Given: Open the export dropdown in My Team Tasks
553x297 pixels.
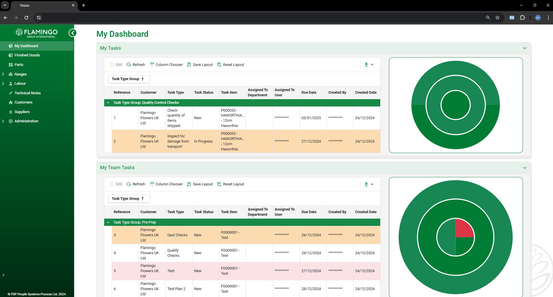Looking at the screenshot, I should pyautogui.click(x=369, y=184).
